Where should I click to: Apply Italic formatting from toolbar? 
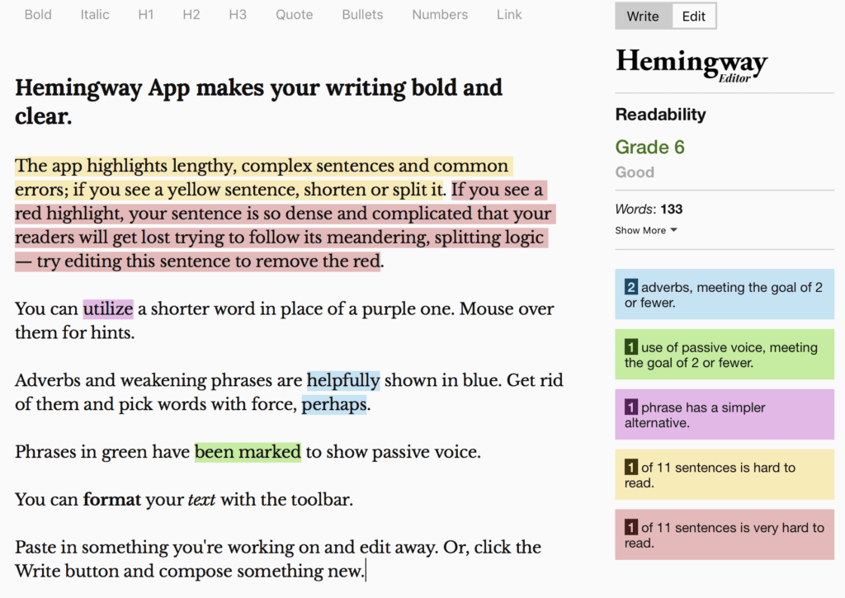click(x=95, y=15)
